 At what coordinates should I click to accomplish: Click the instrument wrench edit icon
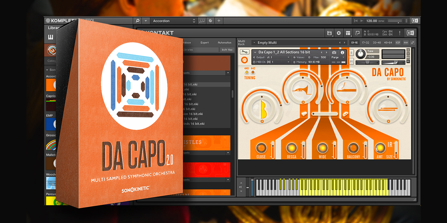pyautogui.click(x=244, y=52)
